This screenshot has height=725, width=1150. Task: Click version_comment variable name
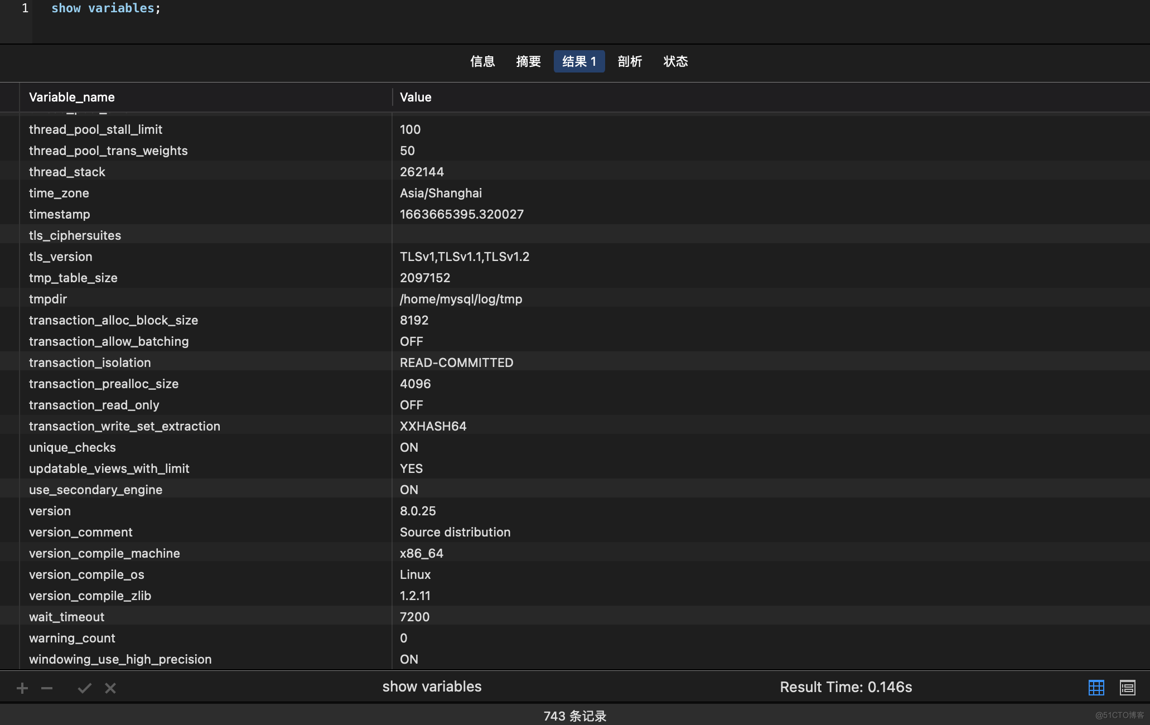click(81, 532)
